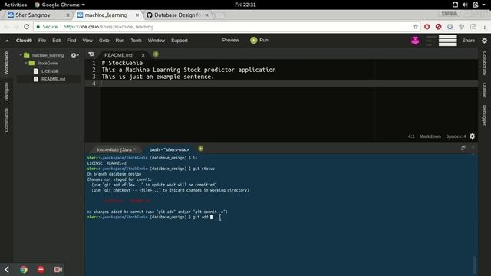Viewport: 491px width, 276px height.
Task: Open workspace tree settings gear
Action: (x=74, y=55)
